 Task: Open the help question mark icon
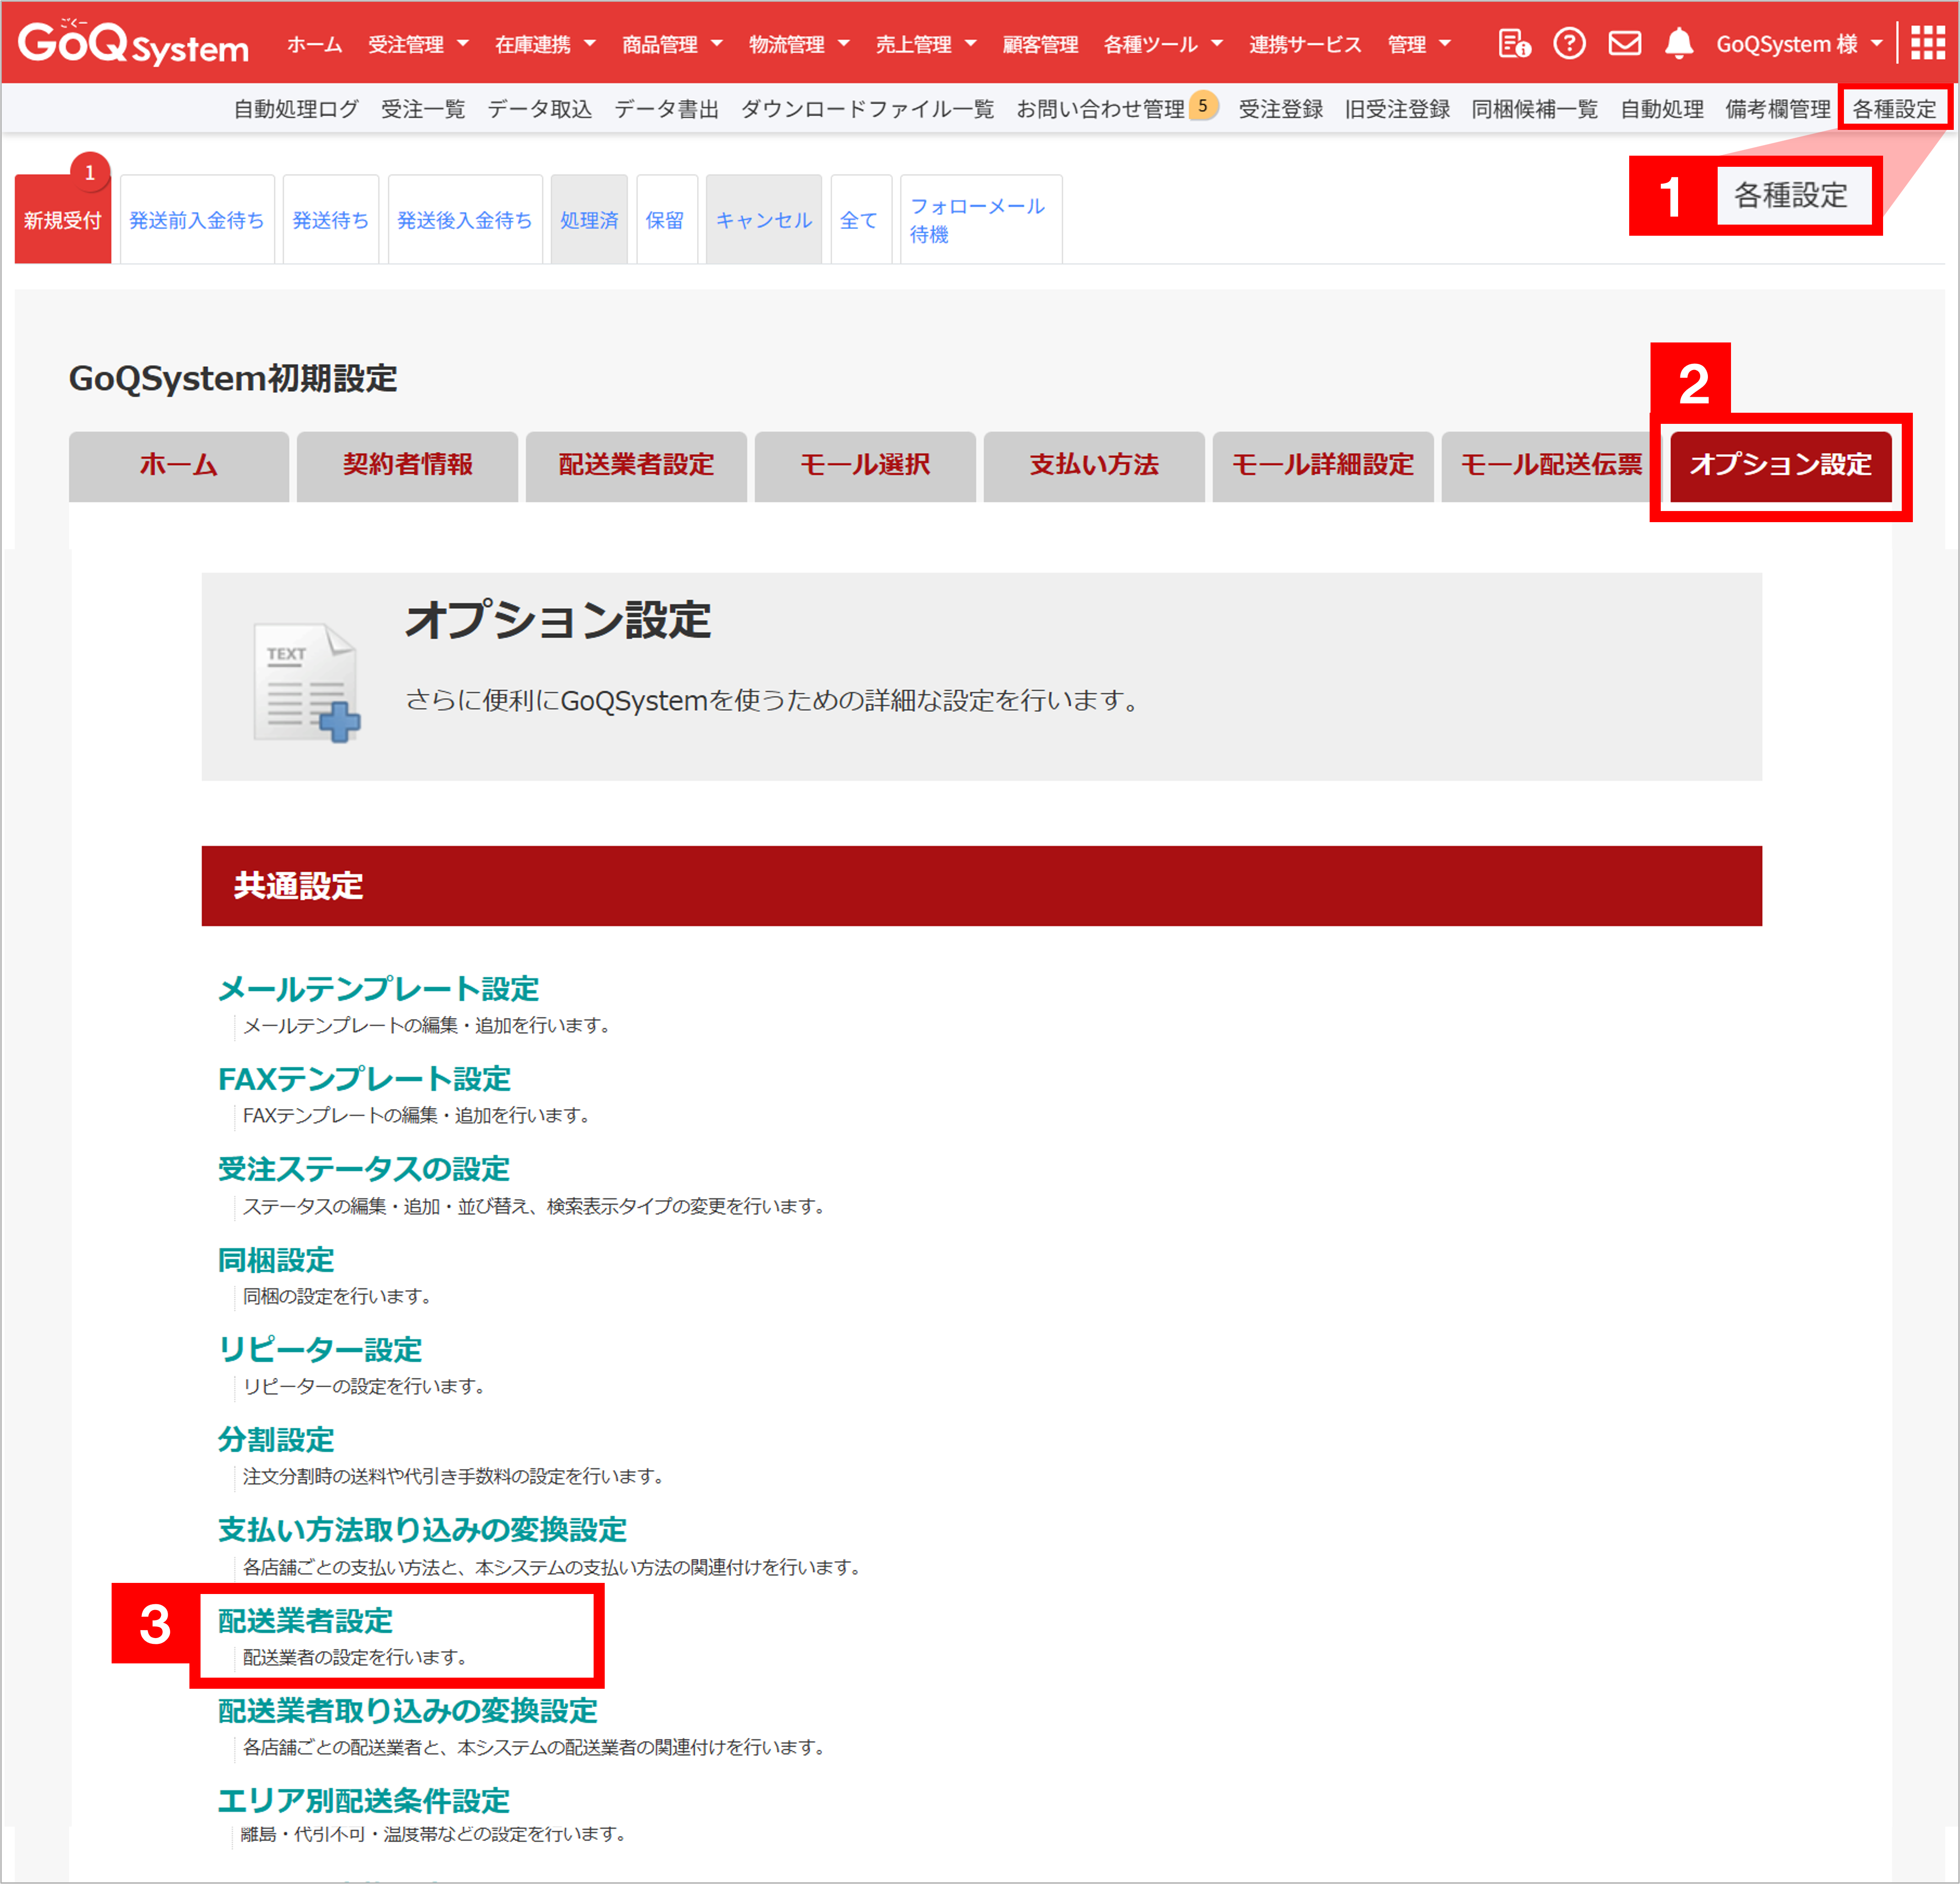coord(1569,44)
